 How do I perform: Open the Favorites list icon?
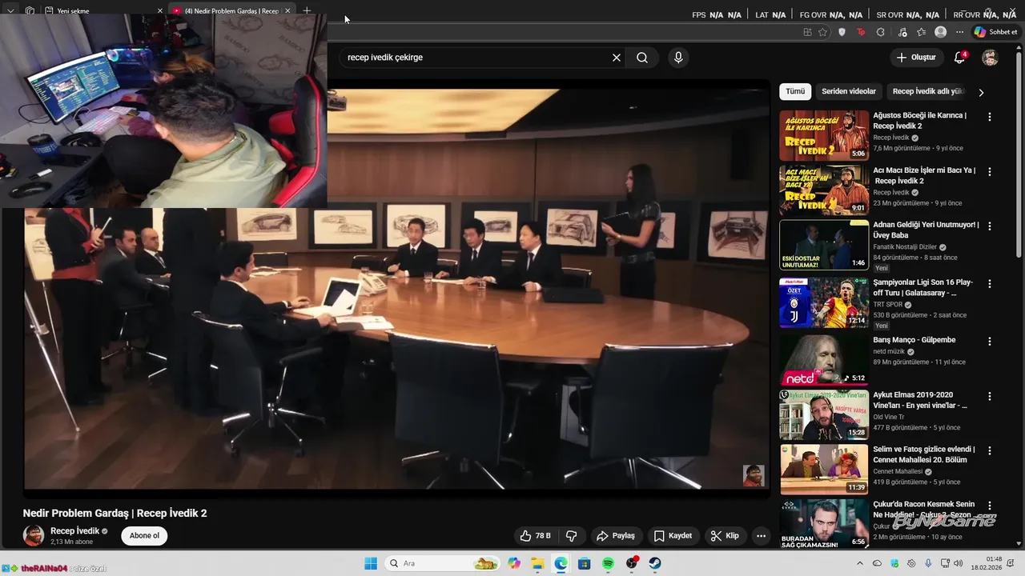pos(922,32)
